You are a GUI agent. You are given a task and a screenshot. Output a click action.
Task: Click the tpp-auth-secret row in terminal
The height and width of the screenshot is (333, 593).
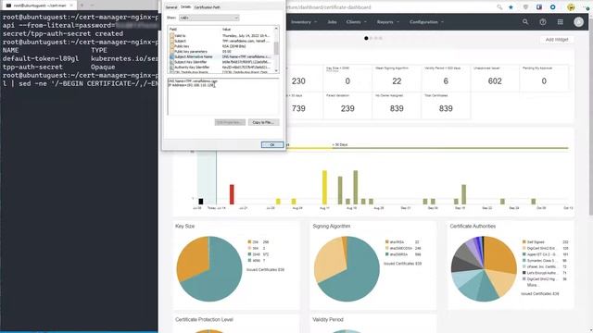click(58, 67)
